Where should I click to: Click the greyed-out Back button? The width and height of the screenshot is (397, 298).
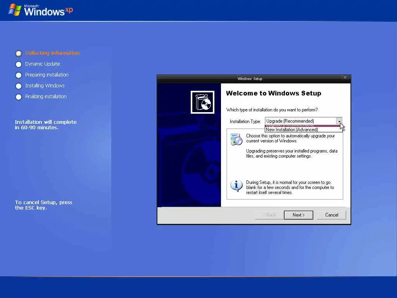click(269, 215)
